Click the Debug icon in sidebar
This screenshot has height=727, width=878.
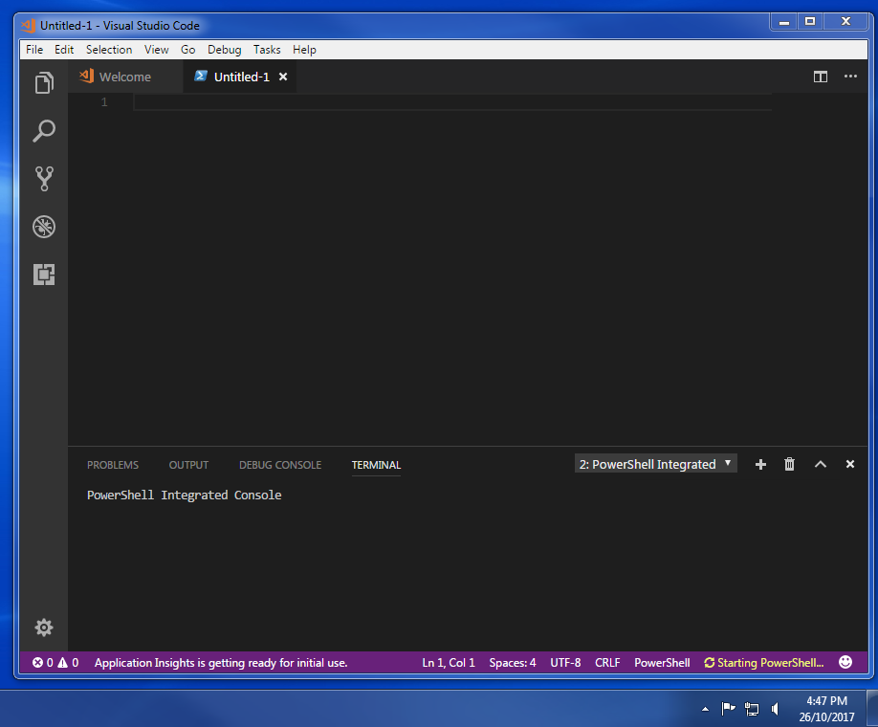pyautogui.click(x=43, y=227)
